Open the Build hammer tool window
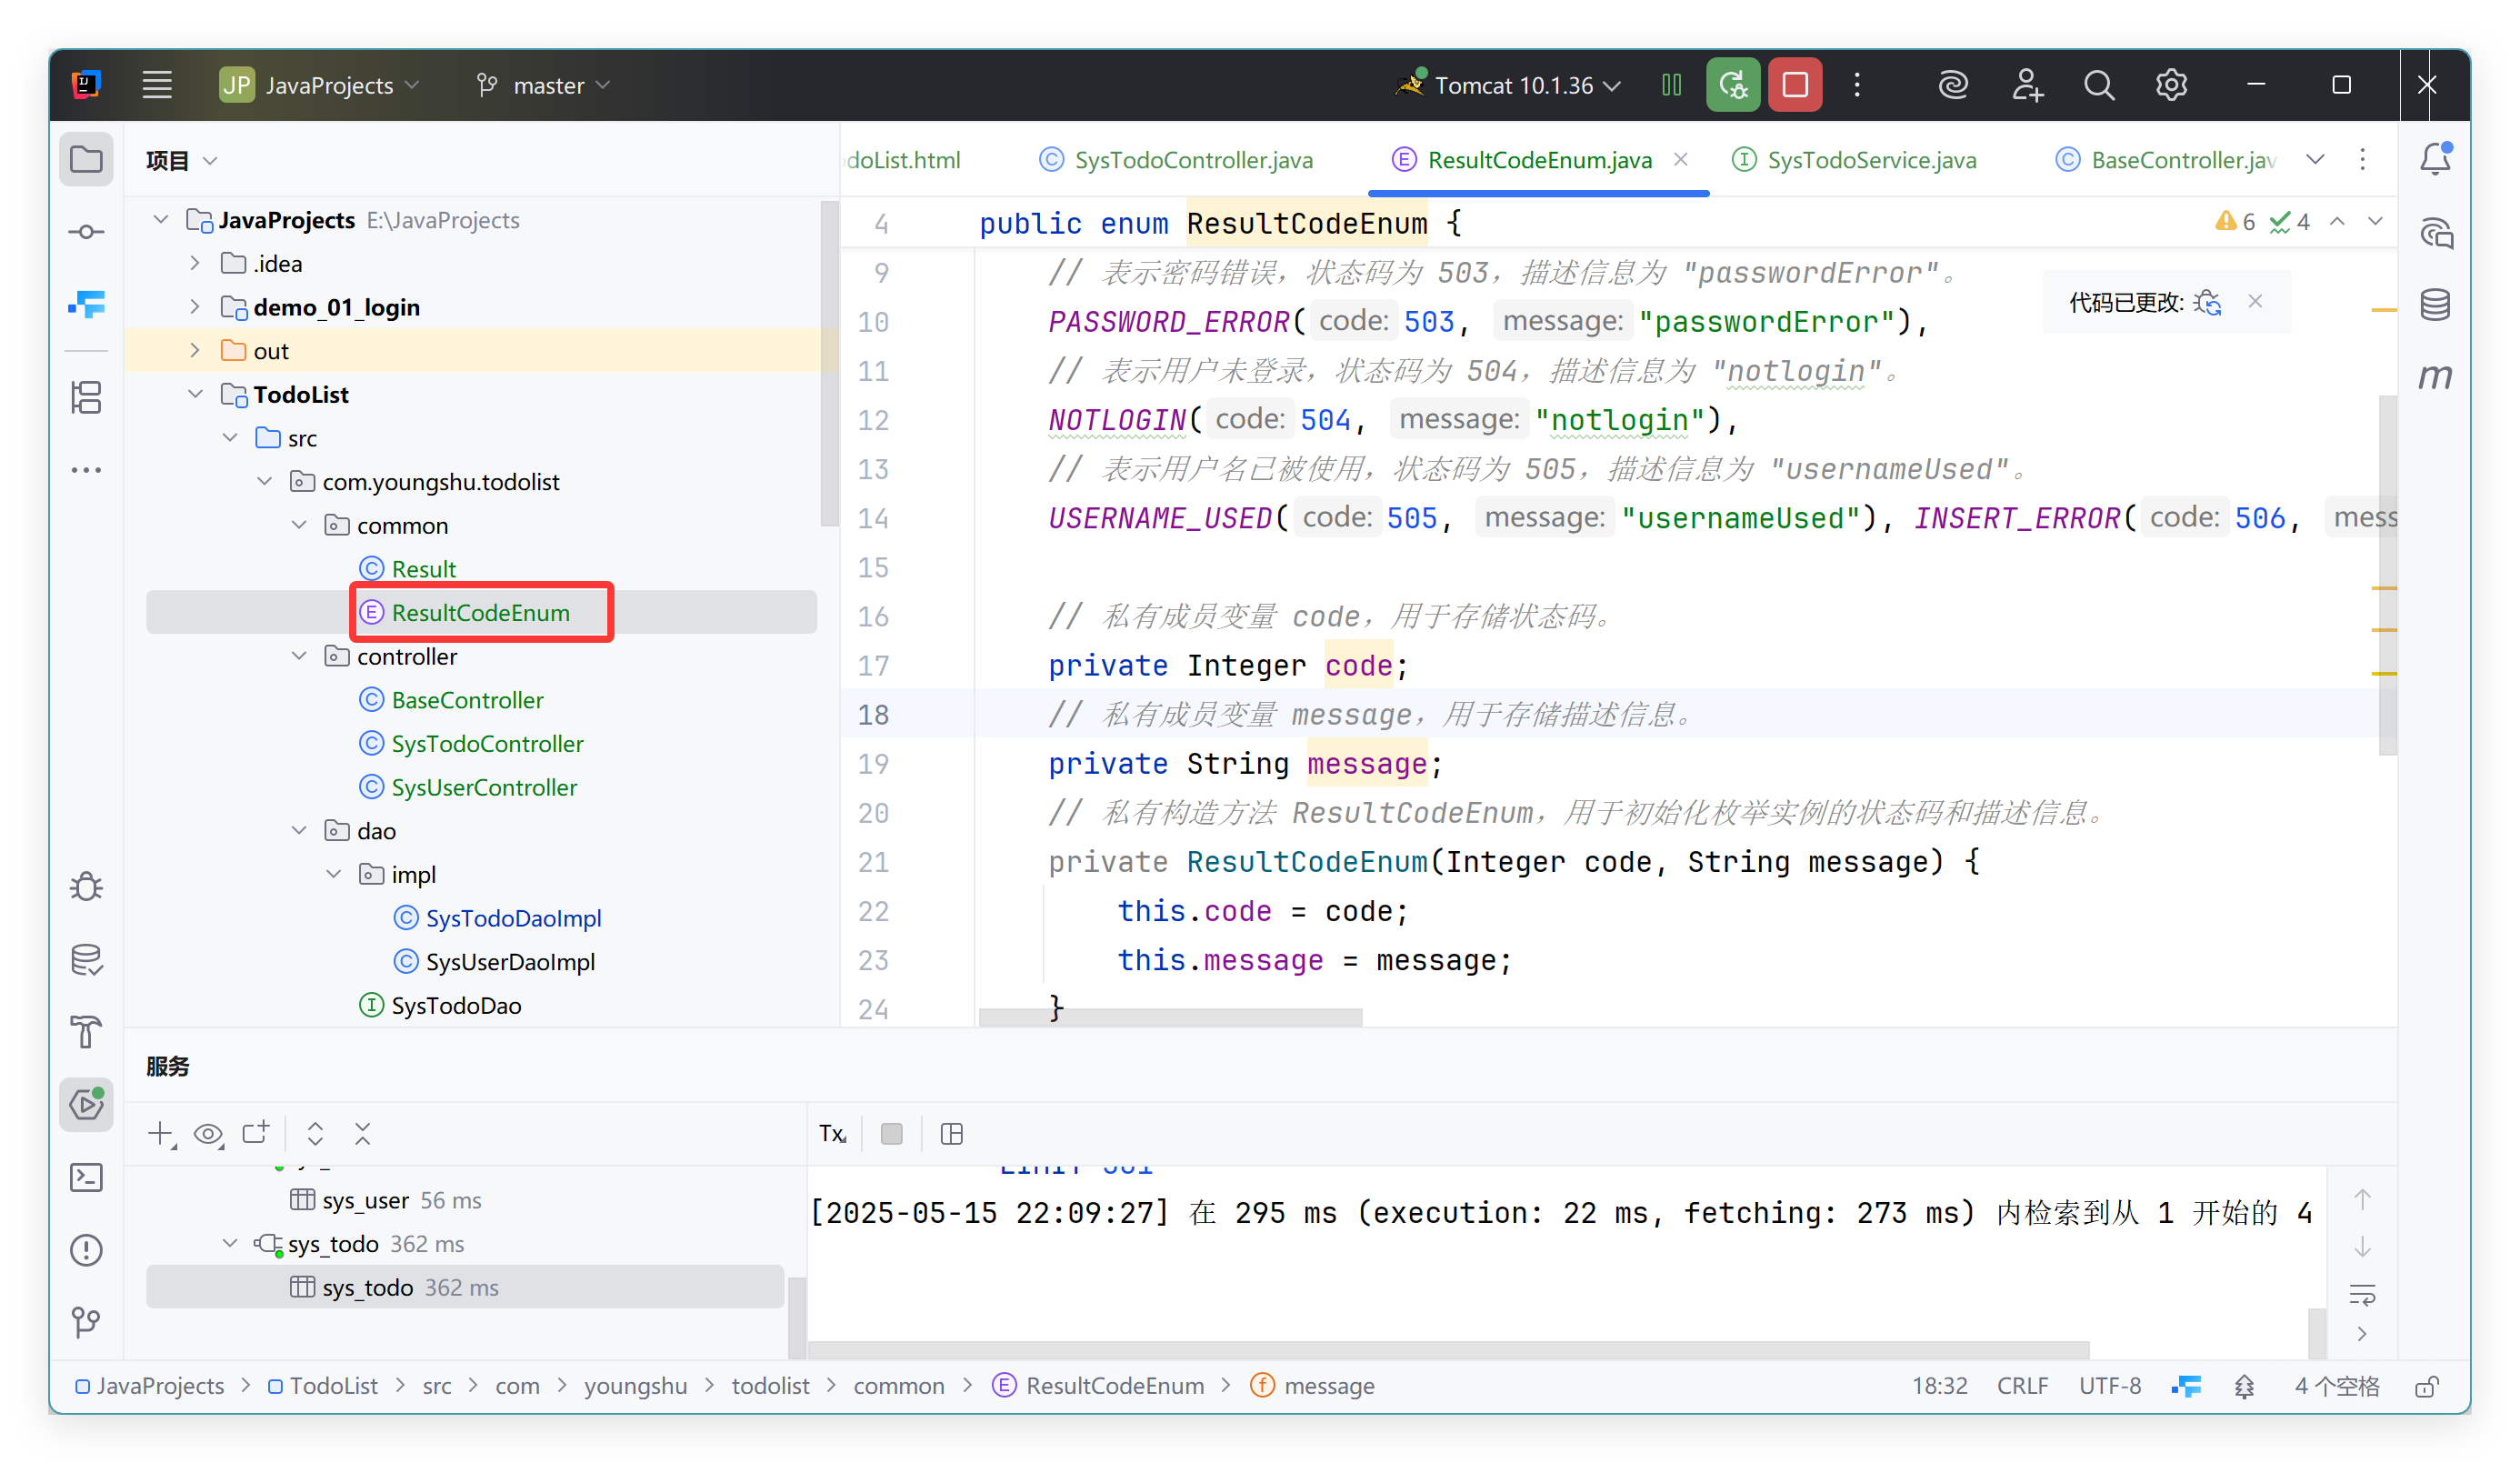Viewport: 2520px width, 1463px height. [x=87, y=1032]
